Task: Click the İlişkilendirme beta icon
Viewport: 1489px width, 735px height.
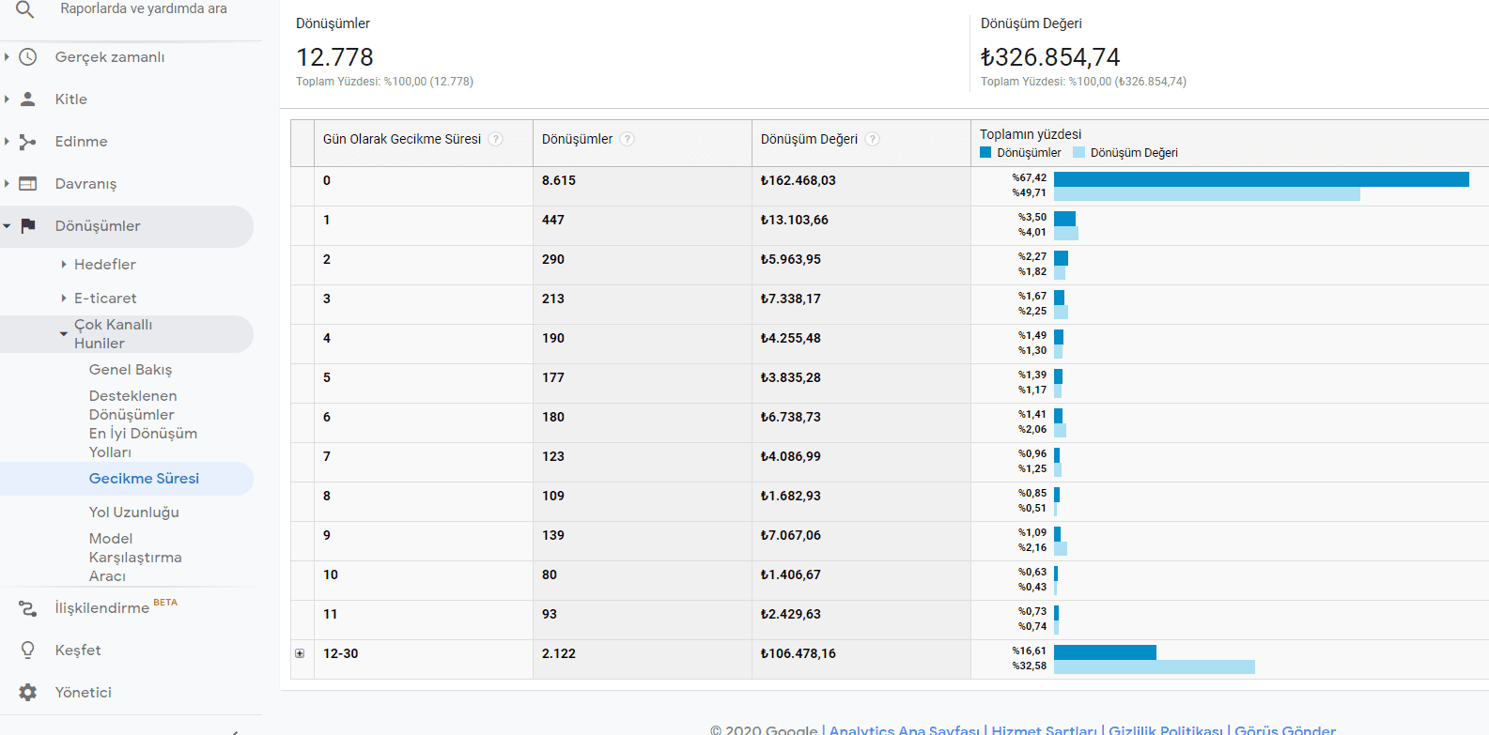Action: pos(28,608)
